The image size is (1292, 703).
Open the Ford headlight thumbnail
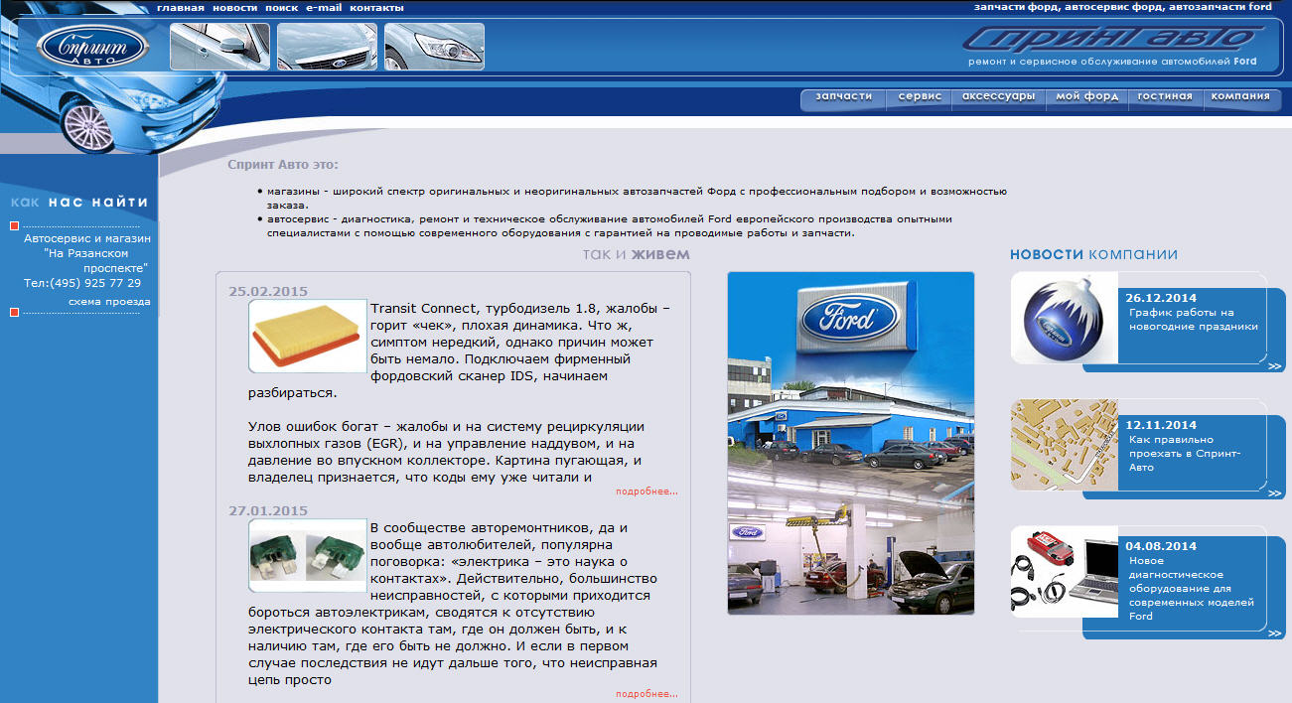click(435, 47)
